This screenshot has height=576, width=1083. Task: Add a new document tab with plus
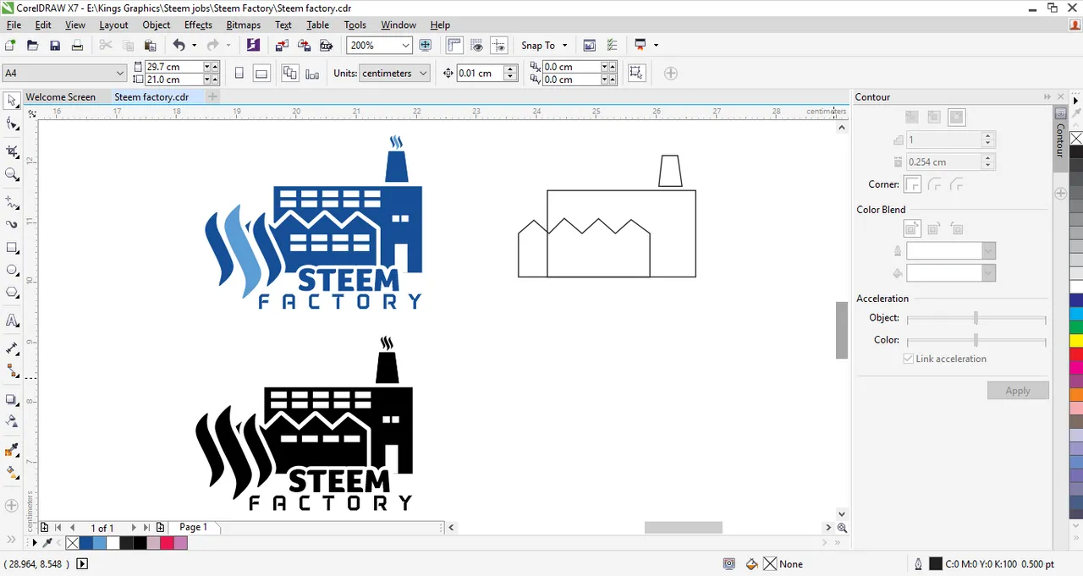tap(213, 97)
